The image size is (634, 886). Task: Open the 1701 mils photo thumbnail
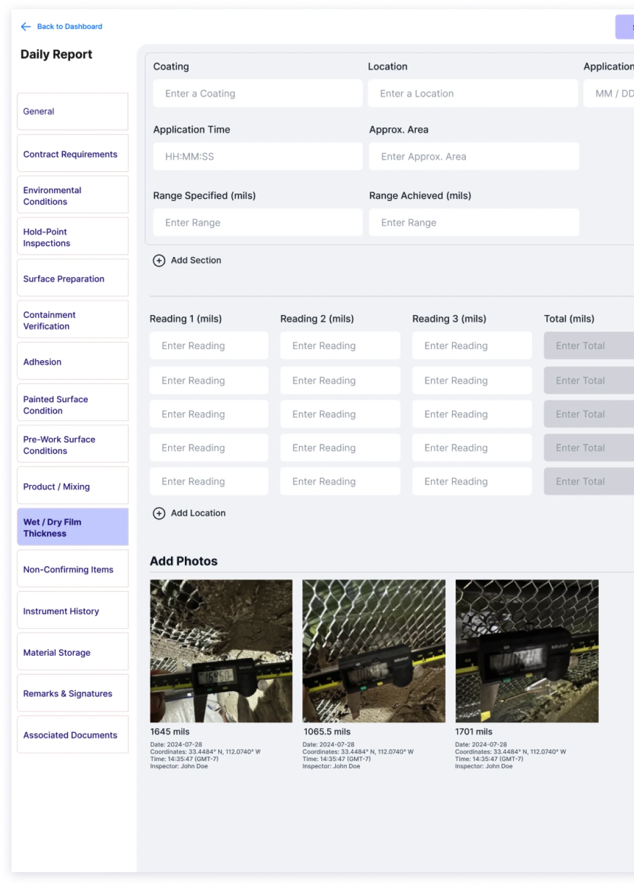526,651
